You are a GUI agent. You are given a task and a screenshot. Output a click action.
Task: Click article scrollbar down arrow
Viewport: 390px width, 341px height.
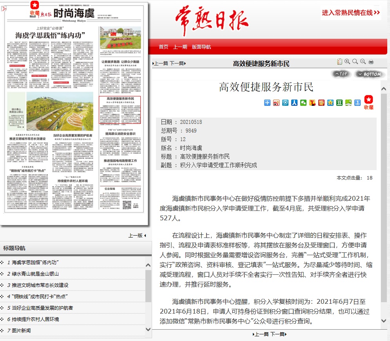pyautogui.click(x=384, y=321)
